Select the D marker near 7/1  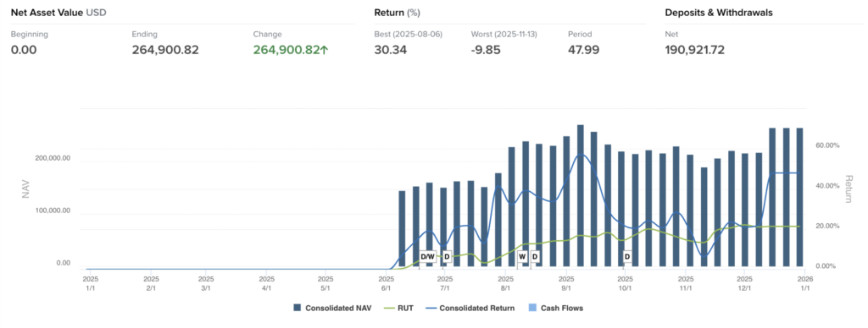click(447, 257)
